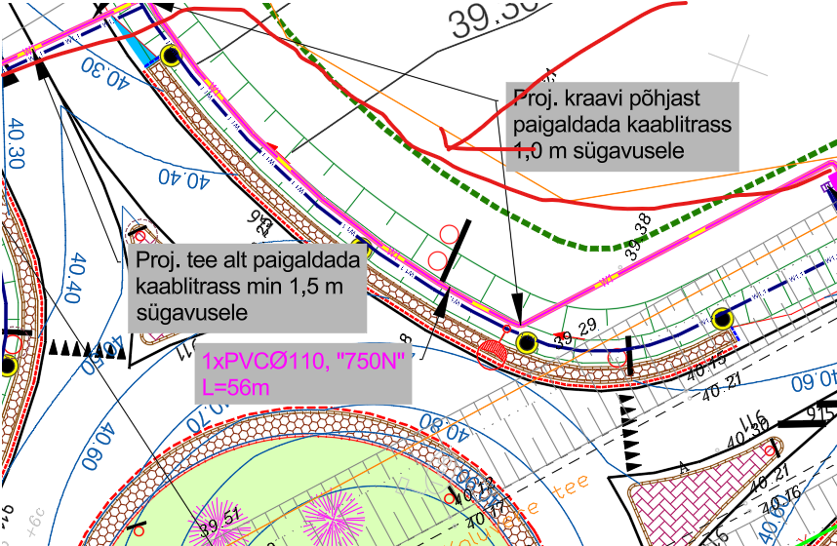Select the yellow pole symbol next to the 39.29 label
837x546 pixels.
[527, 341]
